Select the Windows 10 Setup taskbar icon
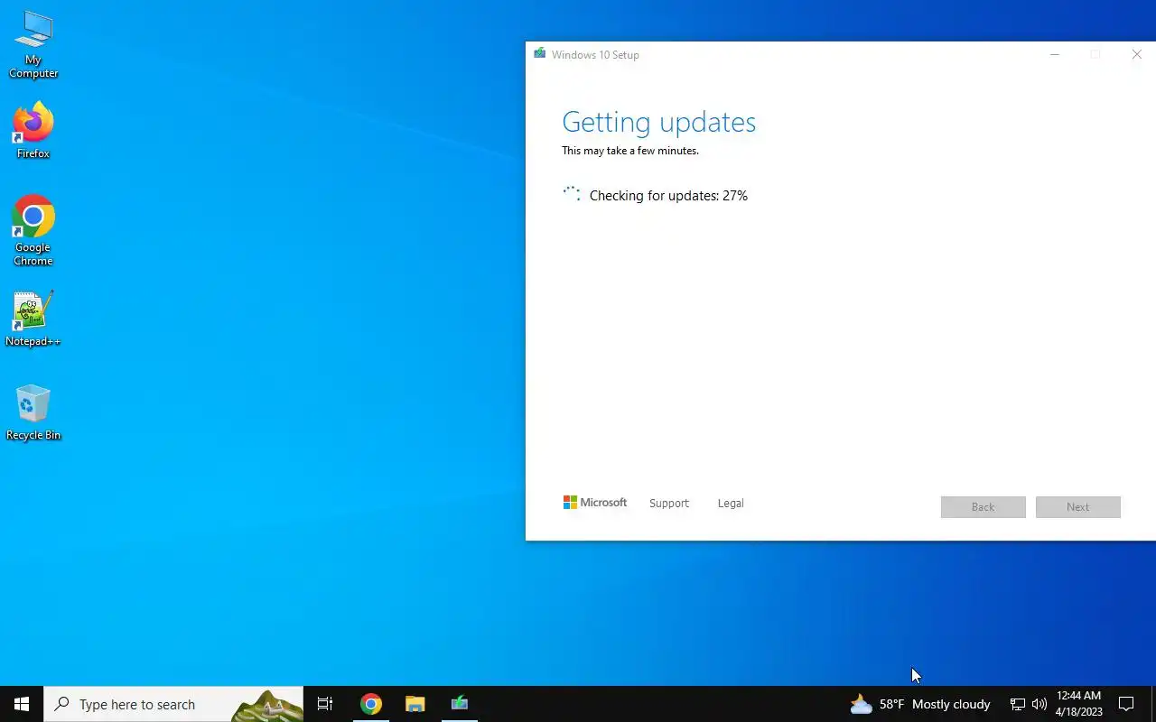Screen dimensions: 1156x722 (459, 704)
